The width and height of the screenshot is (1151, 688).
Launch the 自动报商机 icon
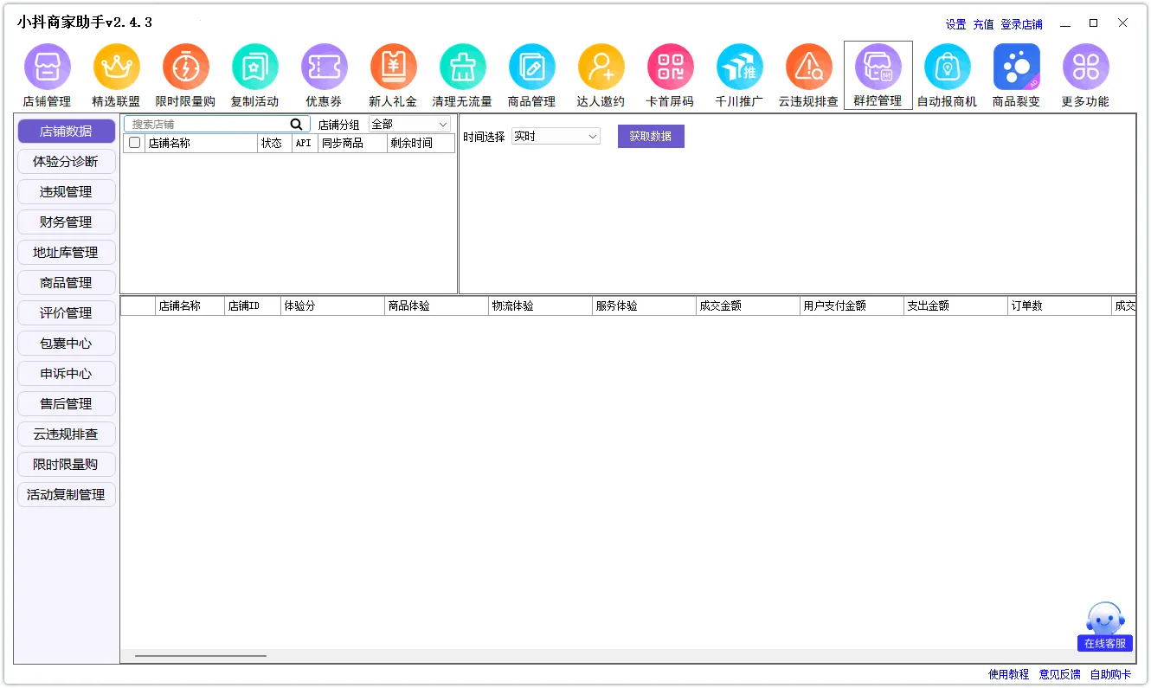click(947, 68)
